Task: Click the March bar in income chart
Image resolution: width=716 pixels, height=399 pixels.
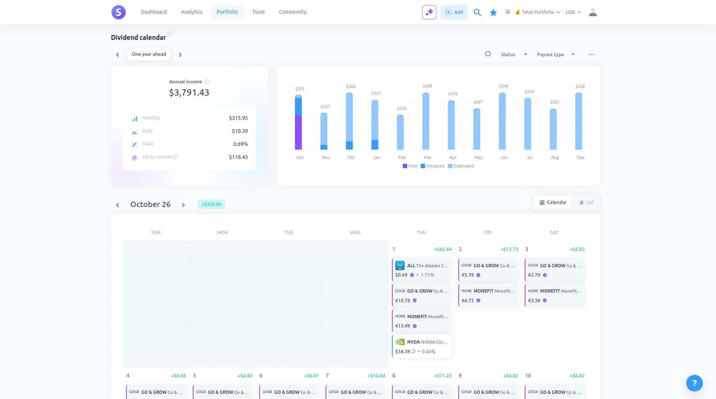Action: click(x=426, y=121)
